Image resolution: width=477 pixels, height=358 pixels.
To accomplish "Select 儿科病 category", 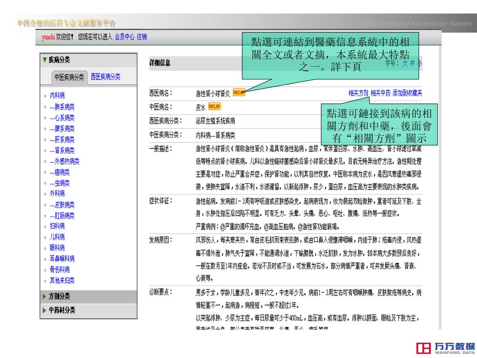I will [57, 237].
